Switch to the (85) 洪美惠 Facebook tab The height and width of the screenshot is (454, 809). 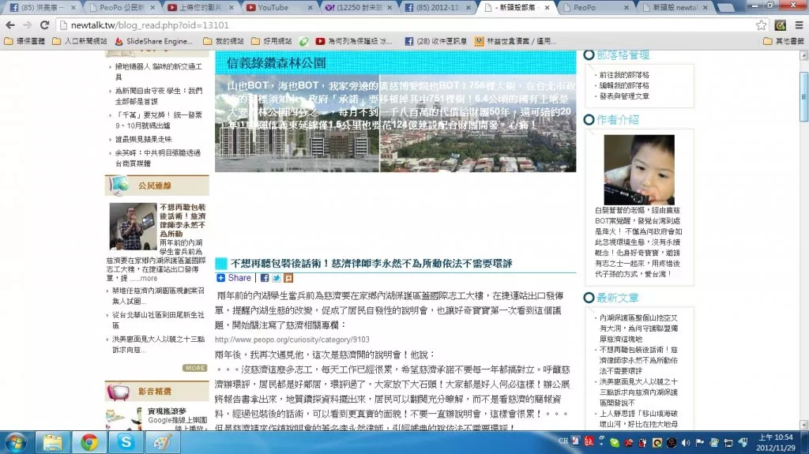point(43,8)
